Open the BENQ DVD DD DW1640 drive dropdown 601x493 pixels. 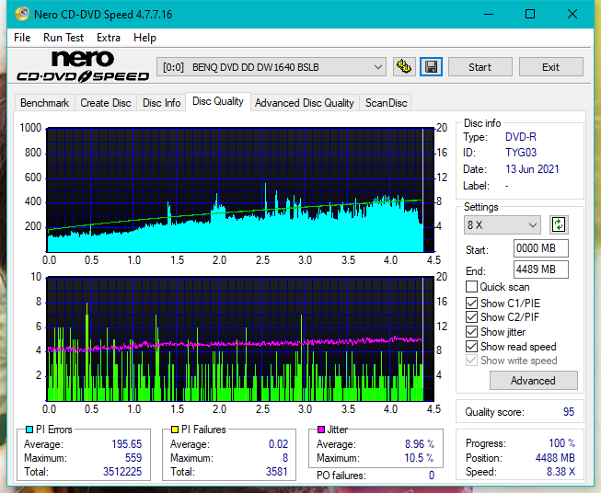click(272, 67)
